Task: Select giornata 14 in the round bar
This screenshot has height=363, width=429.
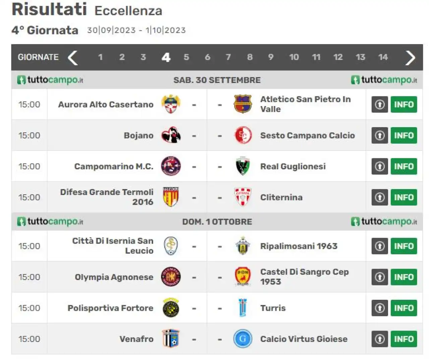Action: (x=383, y=57)
